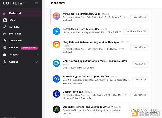
Task: Click the Rally token logo
Action: (56, 44)
